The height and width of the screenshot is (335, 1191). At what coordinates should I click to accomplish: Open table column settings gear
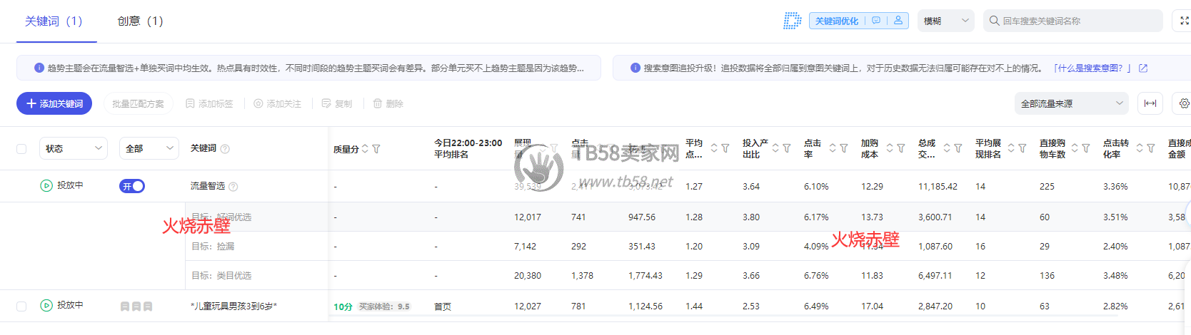click(x=1184, y=103)
